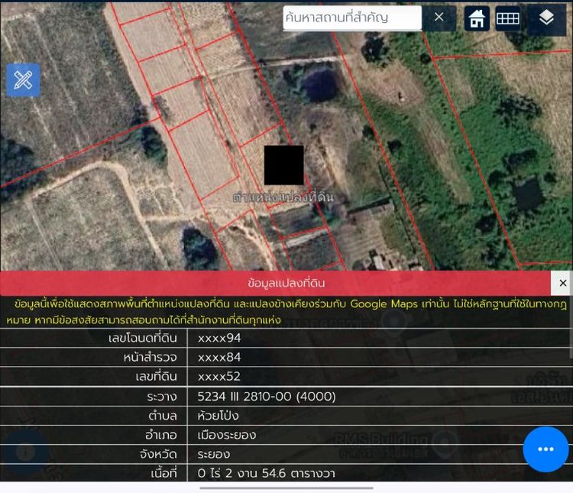
Task: Click the หน้าสำรวจ row label
Action: (151, 357)
